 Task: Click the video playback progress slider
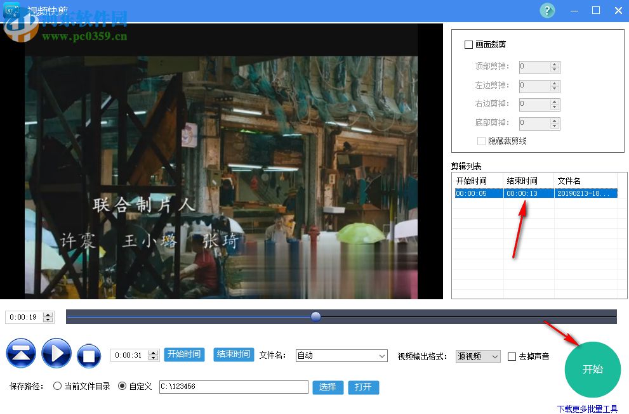pyautogui.click(x=315, y=317)
